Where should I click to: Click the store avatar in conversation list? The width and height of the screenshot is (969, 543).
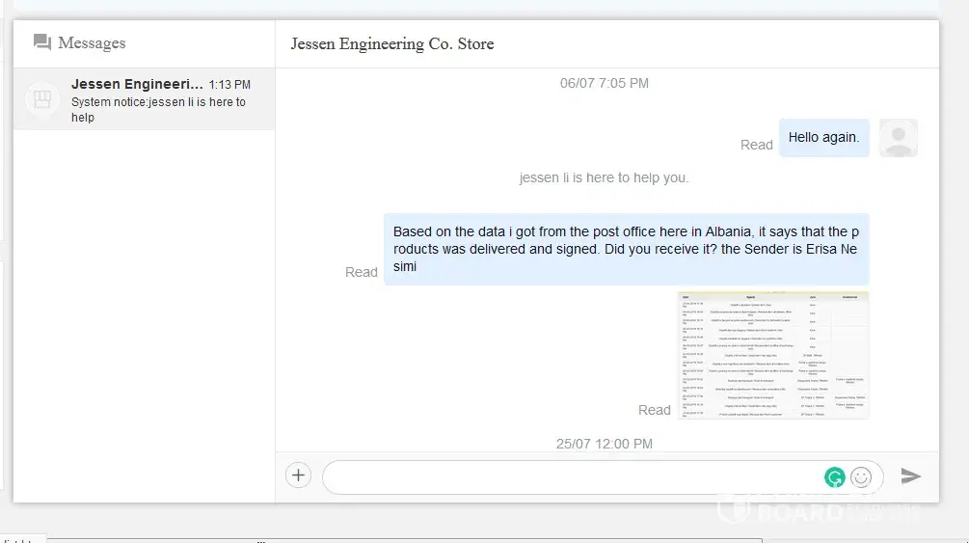coord(42,99)
